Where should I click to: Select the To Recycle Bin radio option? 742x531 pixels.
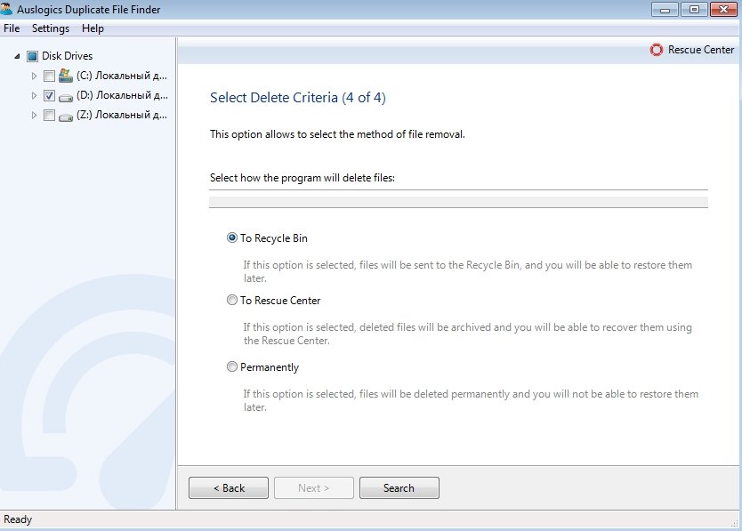232,238
